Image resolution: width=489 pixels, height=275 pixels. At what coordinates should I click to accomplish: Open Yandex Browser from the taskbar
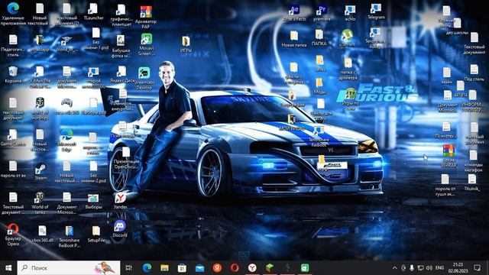click(x=252, y=268)
